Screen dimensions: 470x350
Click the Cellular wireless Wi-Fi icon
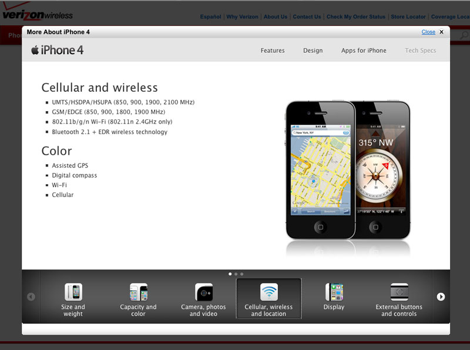click(x=269, y=291)
